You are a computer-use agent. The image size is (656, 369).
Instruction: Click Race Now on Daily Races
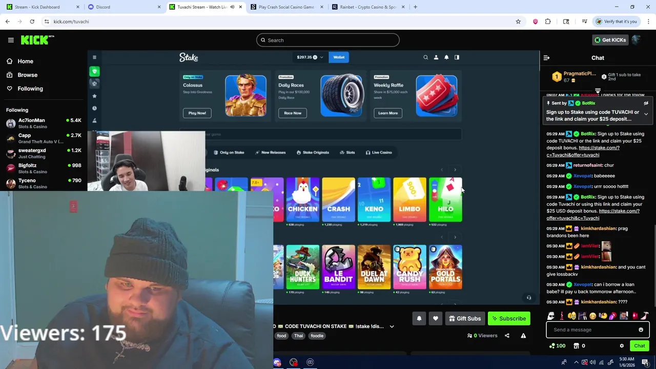click(293, 113)
